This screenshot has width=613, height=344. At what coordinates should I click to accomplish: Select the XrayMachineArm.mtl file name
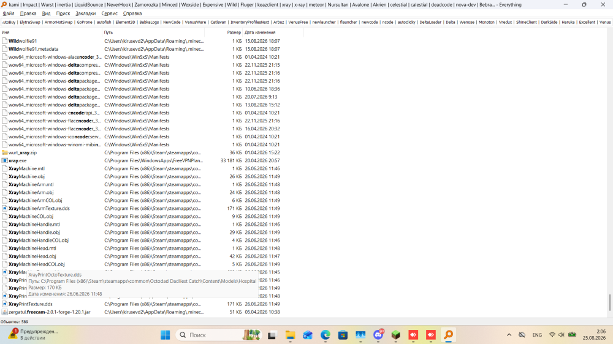[31, 185]
